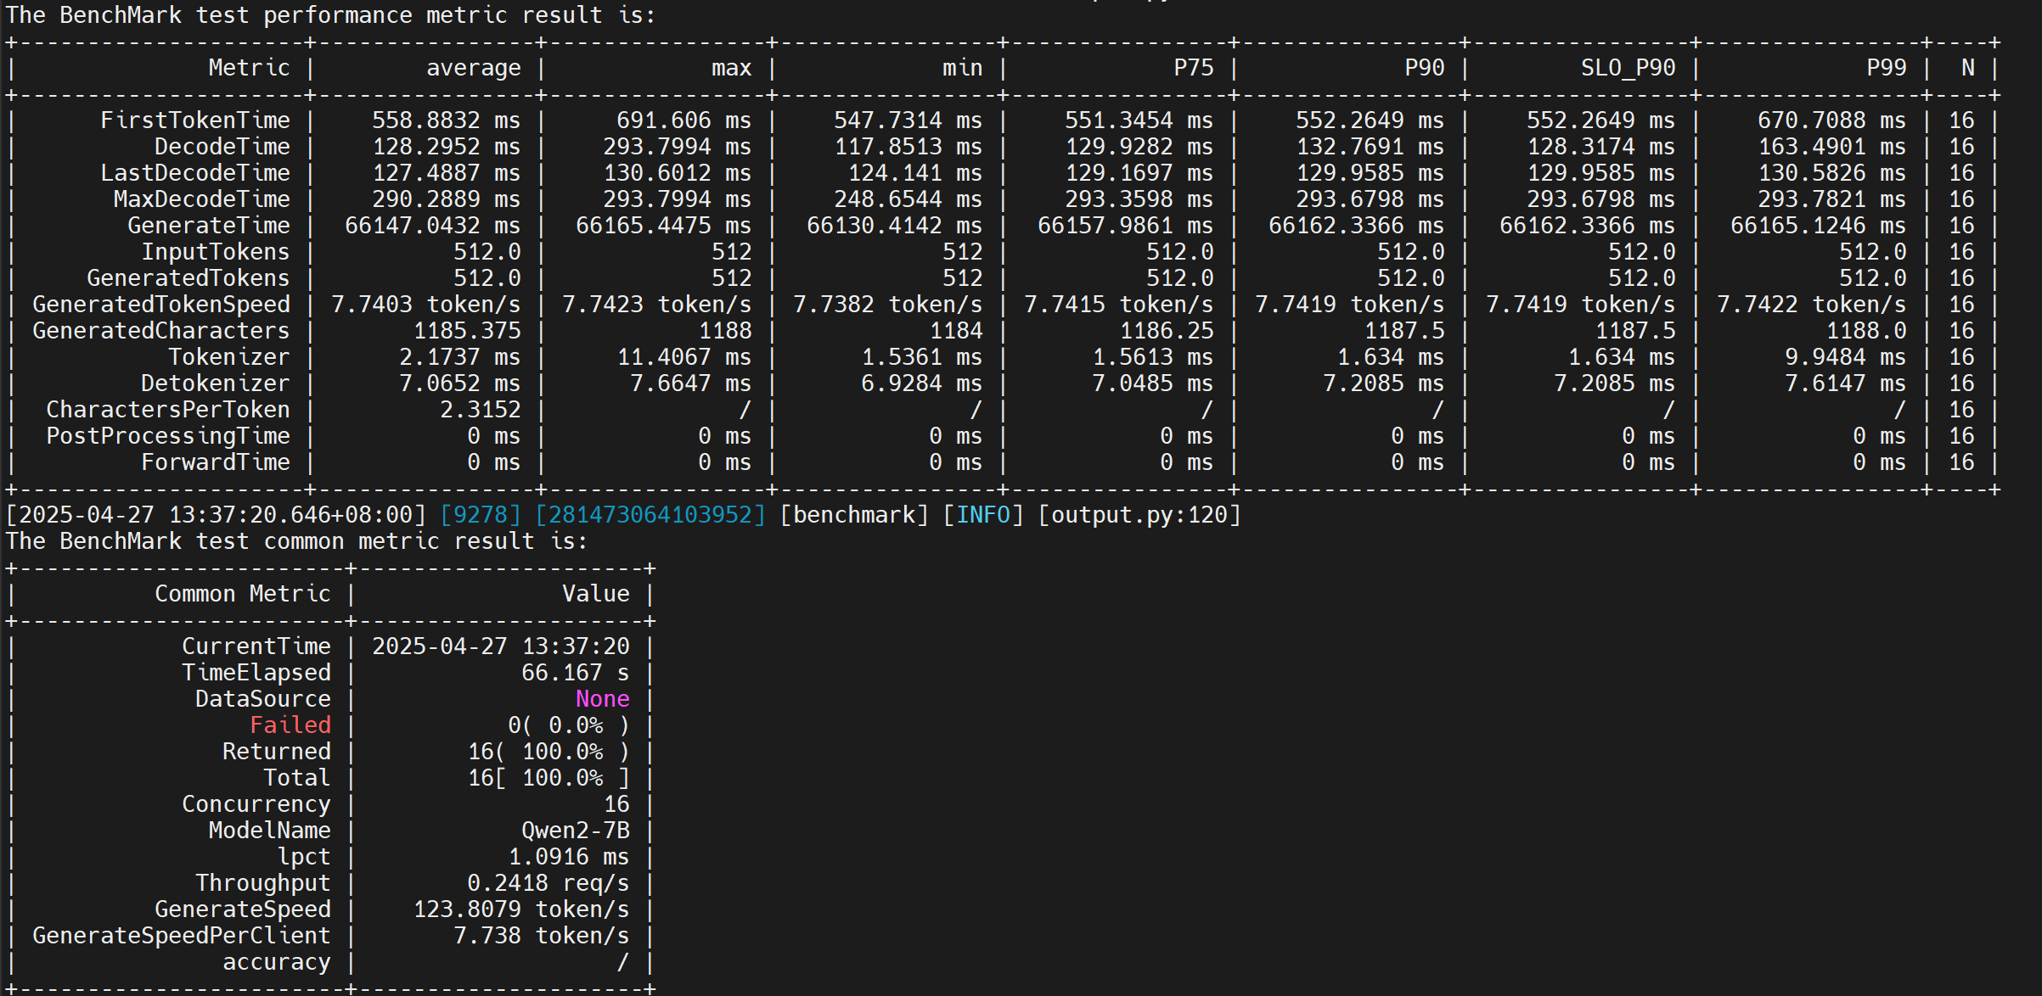The height and width of the screenshot is (996, 2042).
Task: Click the CharactersPerToken average 2.3152
Action: point(480,410)
